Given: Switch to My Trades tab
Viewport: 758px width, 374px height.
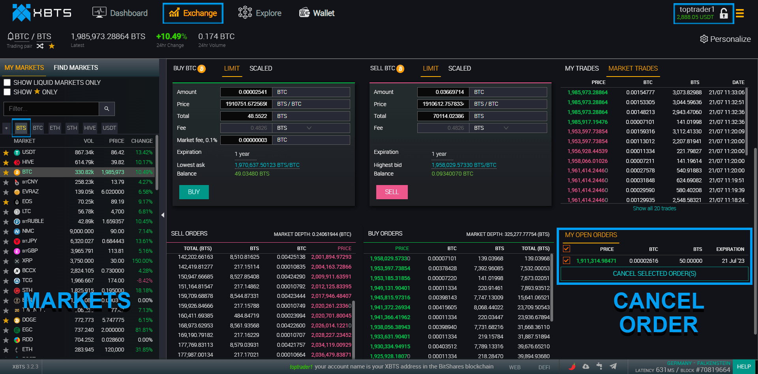Looking at the screenshot, I should coord(582,68).
